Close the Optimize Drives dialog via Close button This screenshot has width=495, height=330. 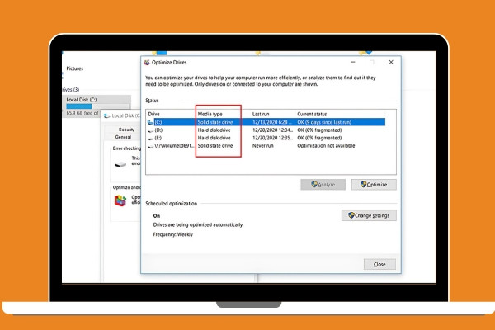click(x=379, y=264)
